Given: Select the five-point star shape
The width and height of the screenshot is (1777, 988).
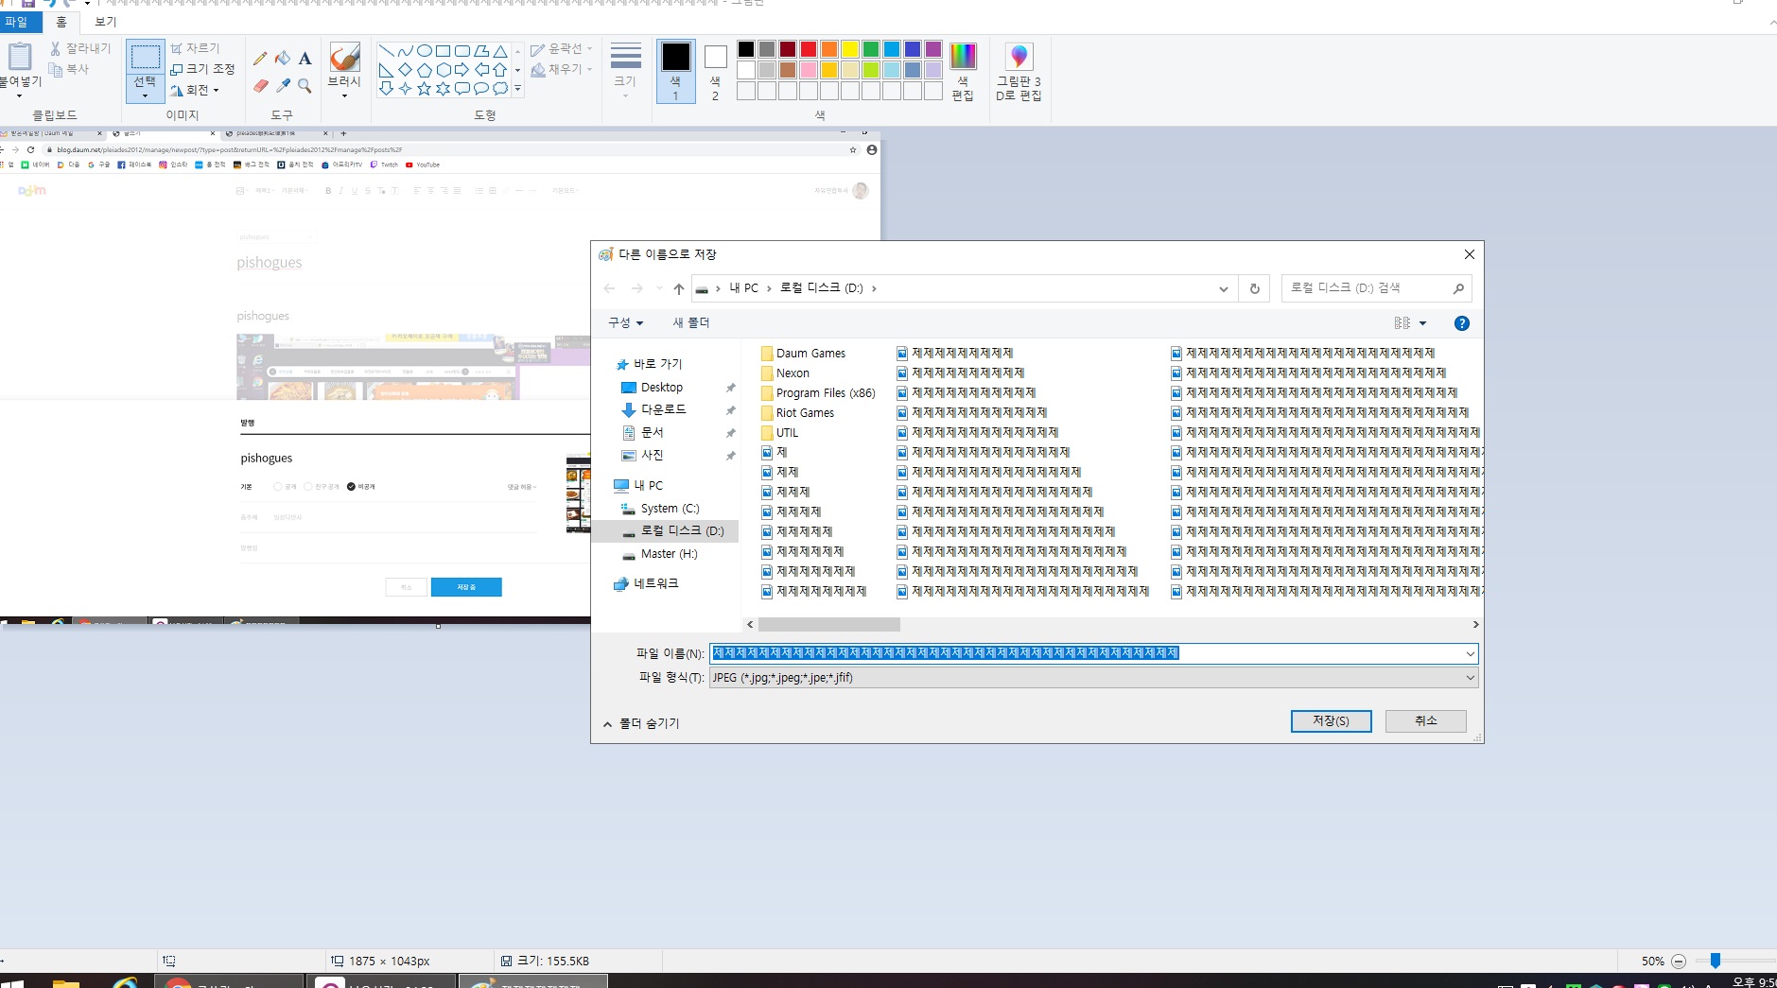Looking at the screenshot, I should point(425,89).
